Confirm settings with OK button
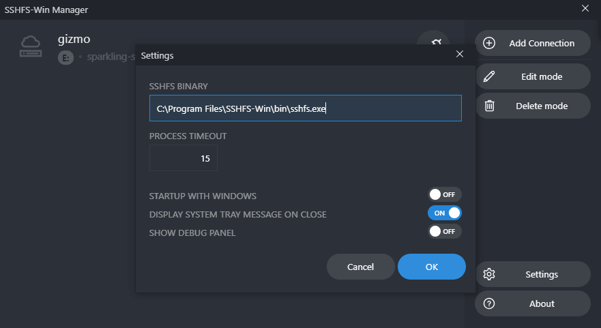 432,267
